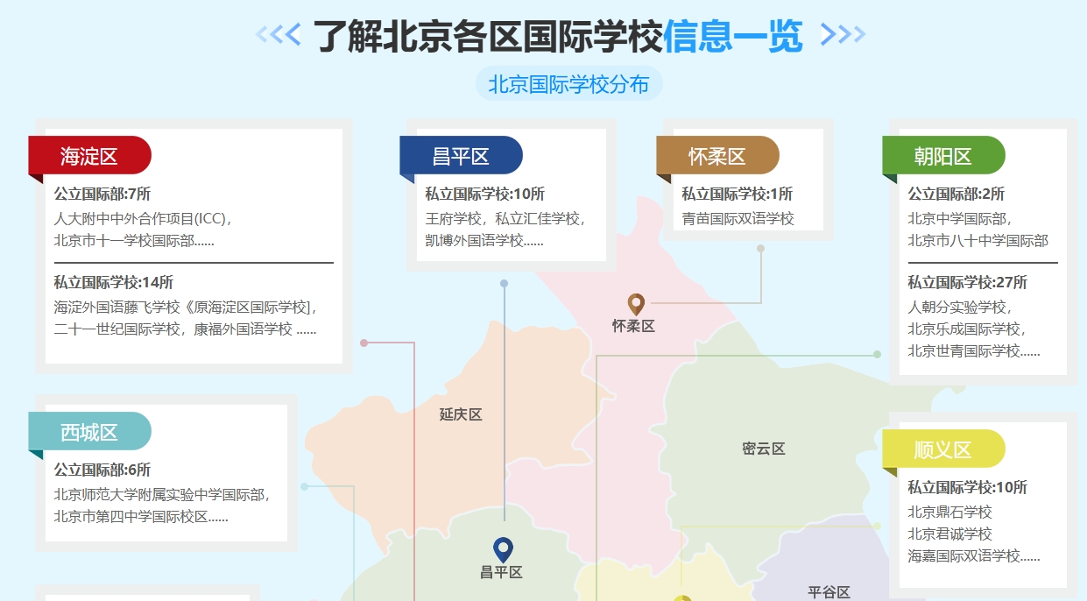Toggle the 北京国际学校分布 badge
Screen dimensions: 1087x601
(568, 83)
